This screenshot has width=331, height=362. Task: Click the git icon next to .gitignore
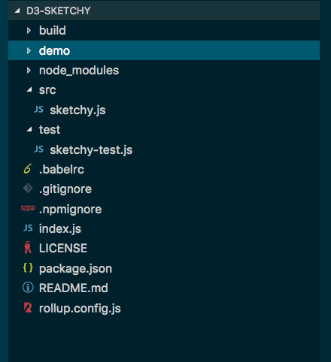point(28,189)
